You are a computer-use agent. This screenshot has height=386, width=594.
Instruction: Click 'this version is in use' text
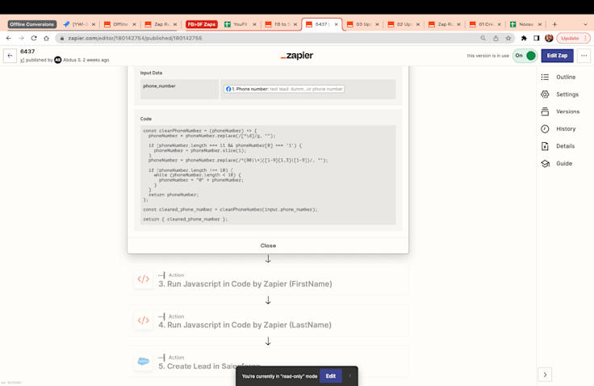pos(488,56)
